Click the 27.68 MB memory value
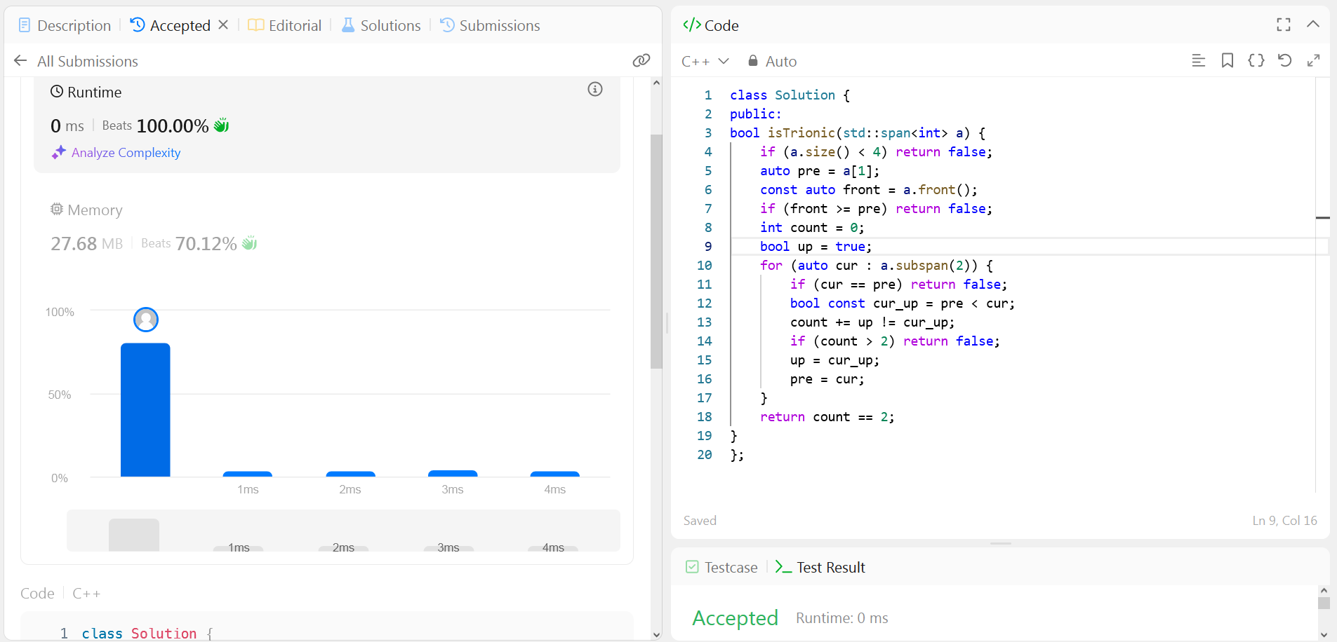The width and height of the screenshot is (1337, 642). pyautogui.click(x=86, y=244)
